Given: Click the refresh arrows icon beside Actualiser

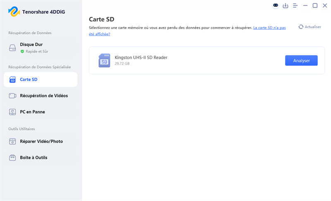Looking at the screenshot, I should coord(301,27).
